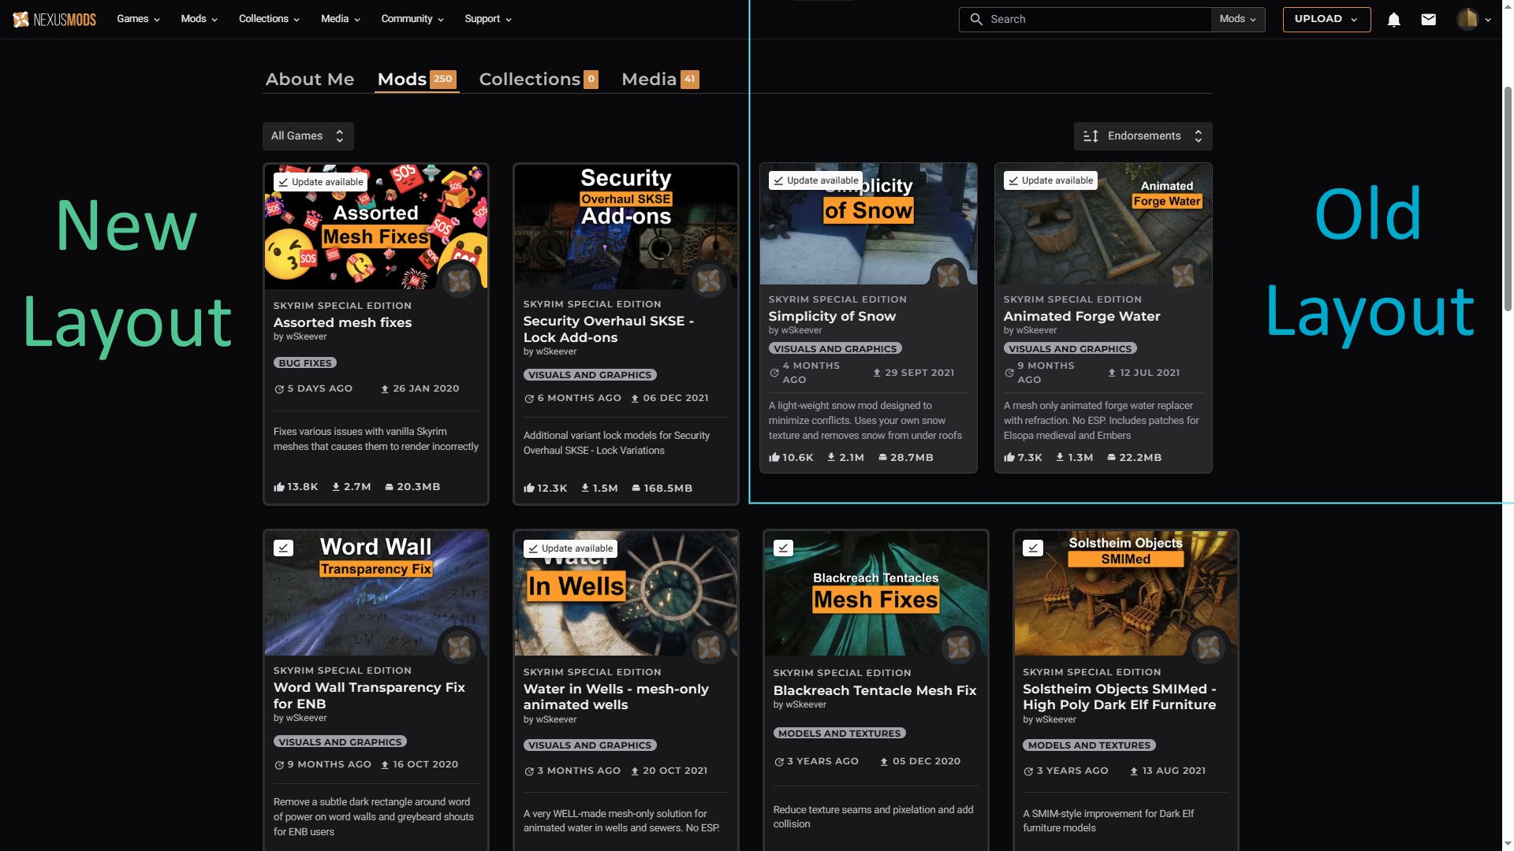Switch to the Collections 0 tab
This screenshot has height=851, width=1514.
[539, 80]
